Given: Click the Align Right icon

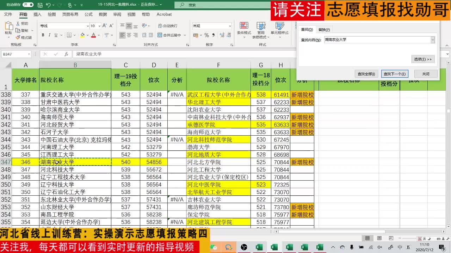Looking at the screenshot, I should pyautogui.click(x=136, y=35).
